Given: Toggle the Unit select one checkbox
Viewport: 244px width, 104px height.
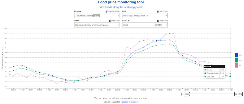Looking at the screenshot, I should (x=158, y=11).
